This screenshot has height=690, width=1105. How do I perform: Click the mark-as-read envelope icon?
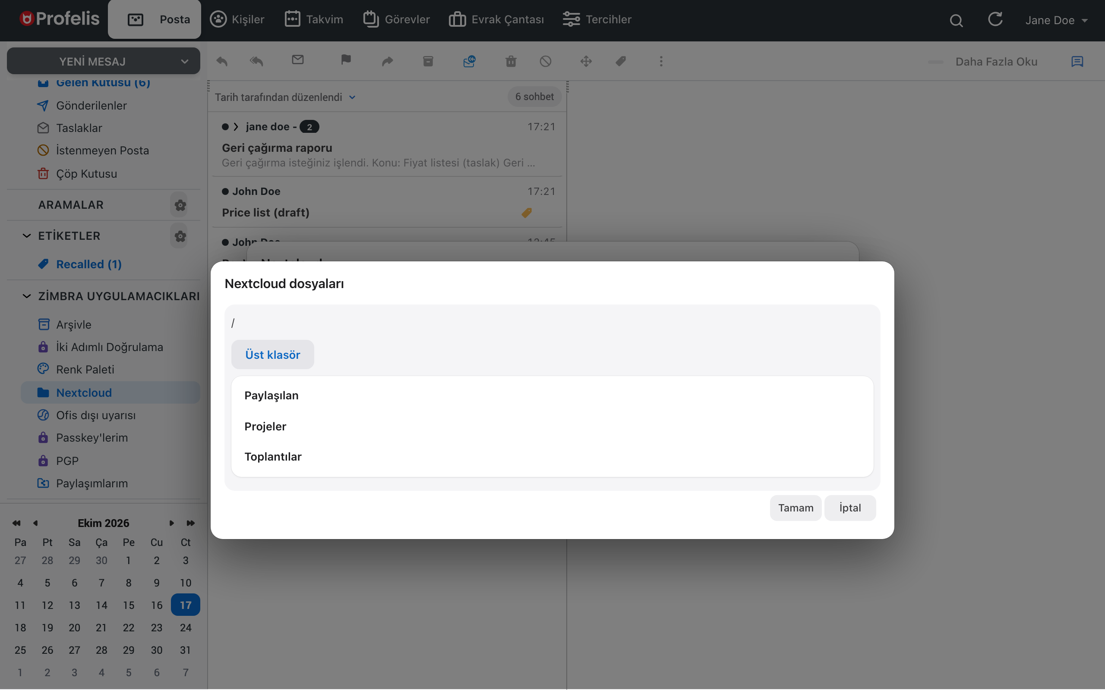(298, 60)
